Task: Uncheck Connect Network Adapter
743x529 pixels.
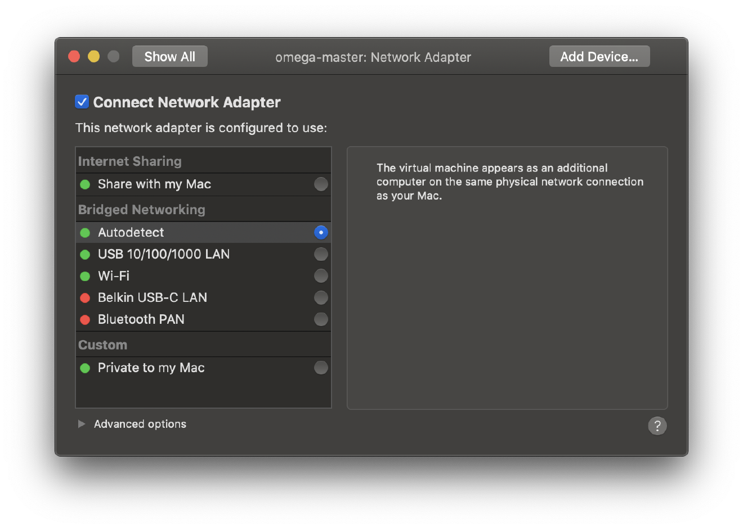Action: (82, 102)
